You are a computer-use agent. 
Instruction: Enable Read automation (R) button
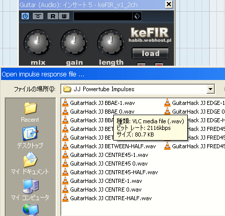pyautogui.click(x=53, y=16)
